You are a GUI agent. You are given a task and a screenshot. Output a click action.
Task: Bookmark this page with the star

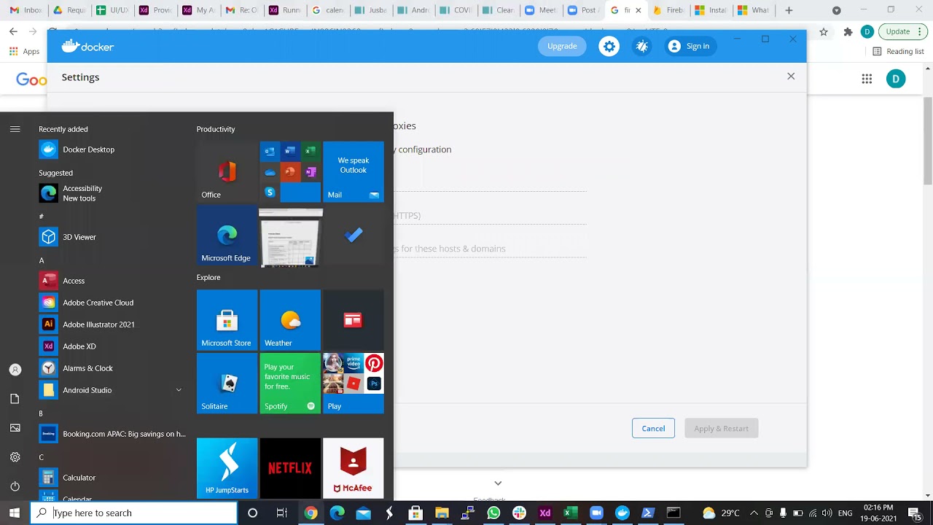pos(824,31)
